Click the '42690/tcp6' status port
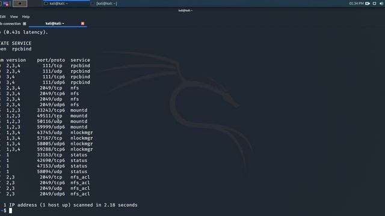This screenshot has width=385, height=216. tap(51, 160)
